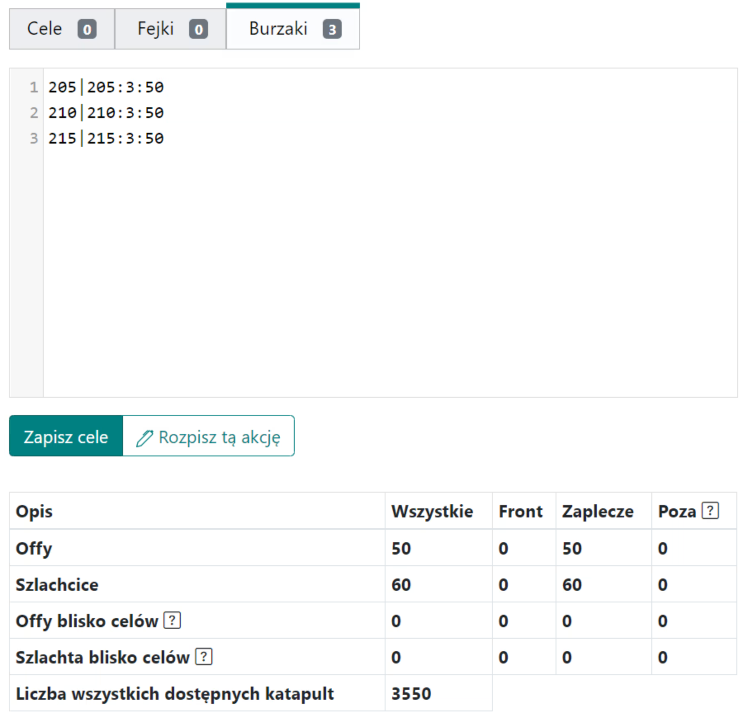Click editor line 210|210:3:50
The image size is (750, 720).
[x=106, y=113]
